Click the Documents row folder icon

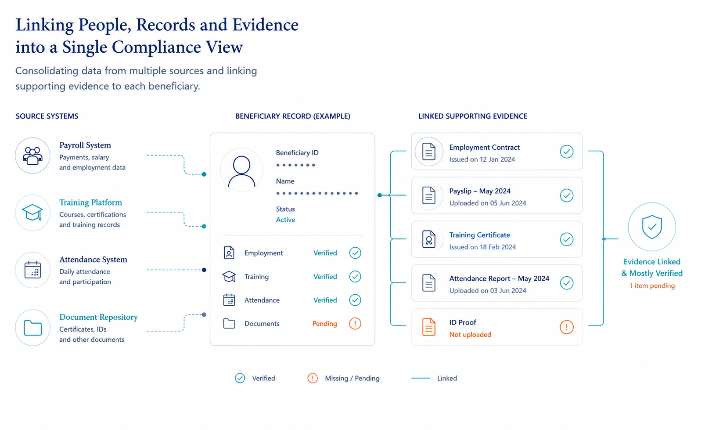coord(229,324)
